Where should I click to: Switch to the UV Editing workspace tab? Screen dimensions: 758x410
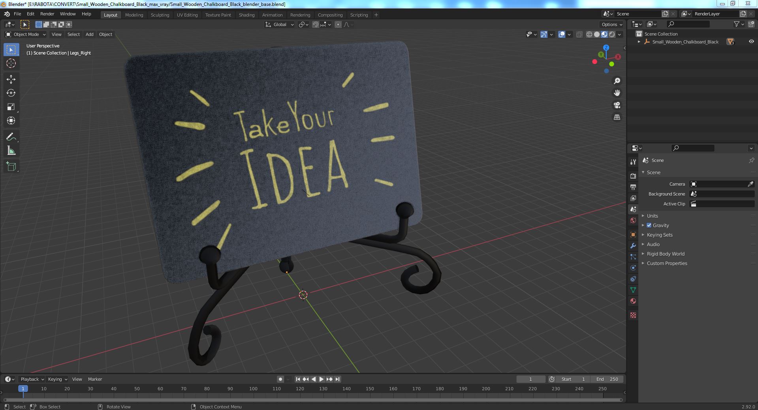tap(187, 15)
